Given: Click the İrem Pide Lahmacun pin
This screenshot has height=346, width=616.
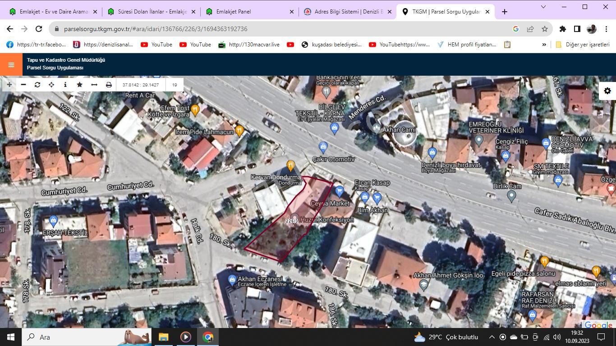Looking at the screenshot, I should (x=239, y=131).
